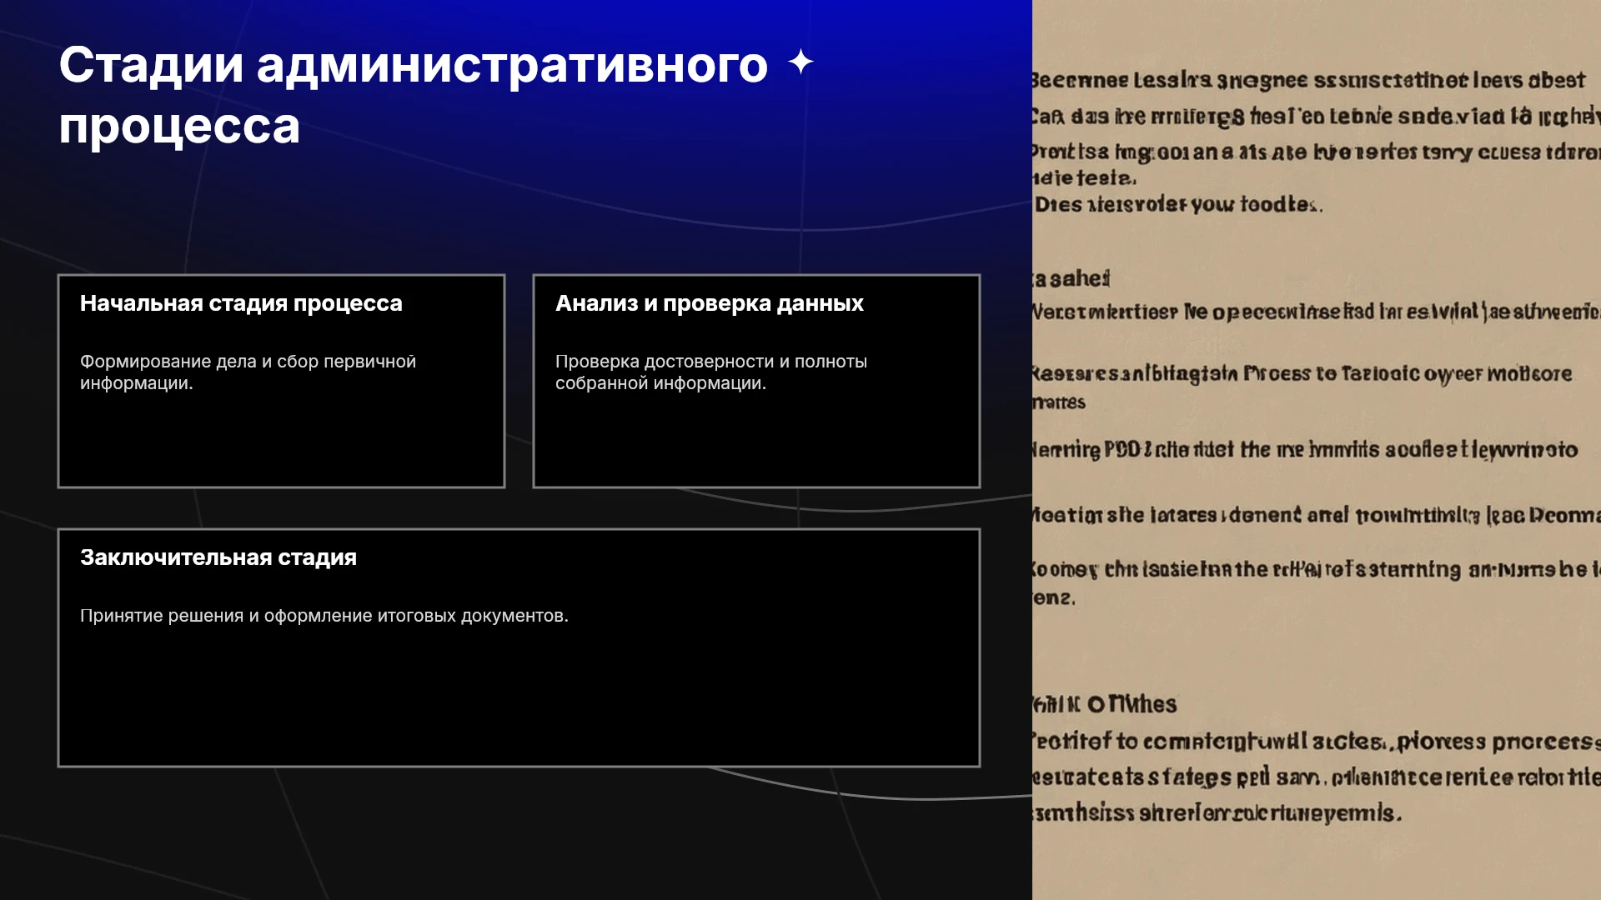The height and width of the screenshot is (900, 1601).
Task: Select the 'Принятие решения и оформление итоговых документов' text
Action: (x=324, y=616)
